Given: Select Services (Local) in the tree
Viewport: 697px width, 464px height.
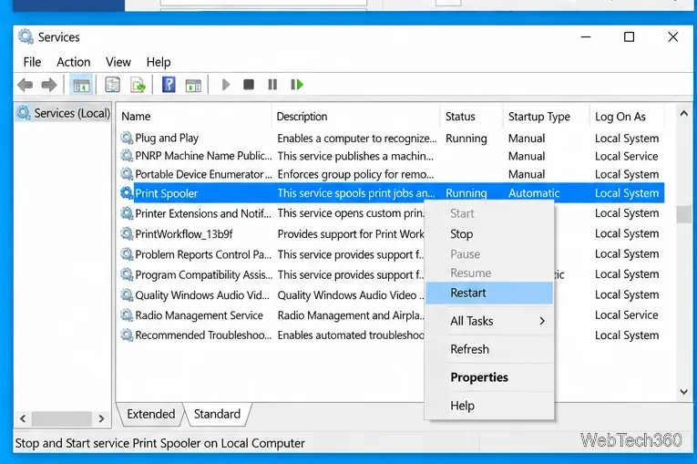Looking at the screenshot, I should pyautogui.click(x=63, y=113).
